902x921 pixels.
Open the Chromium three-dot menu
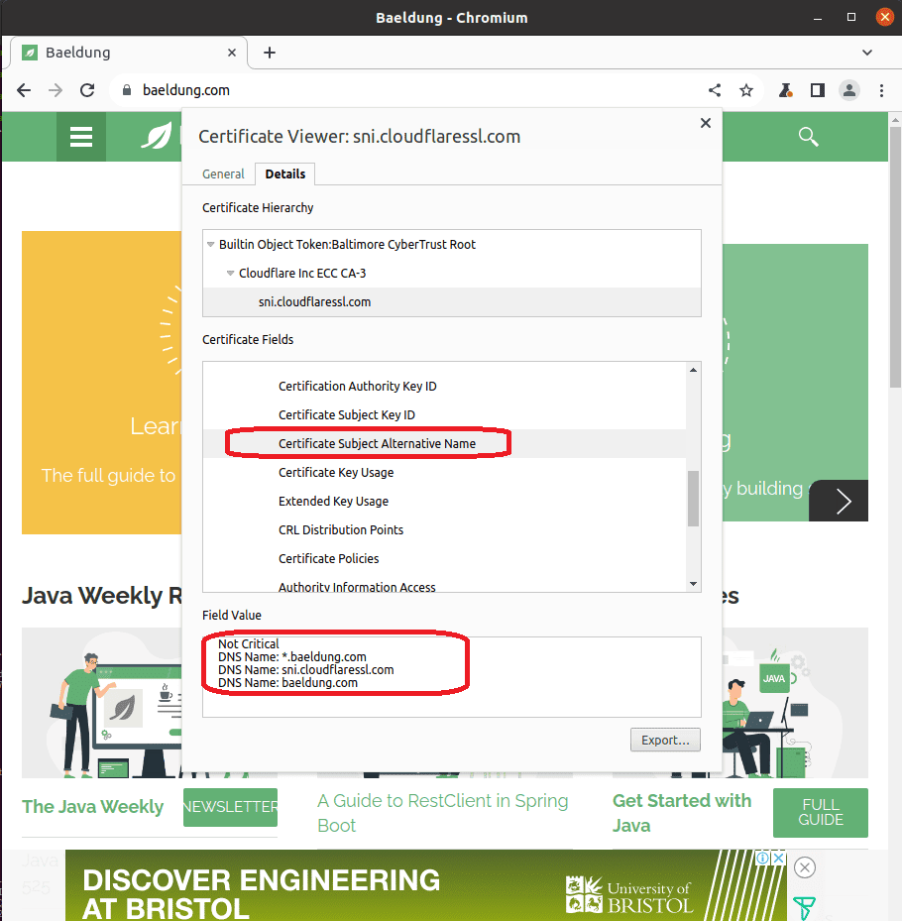click(x=881, y=90)
